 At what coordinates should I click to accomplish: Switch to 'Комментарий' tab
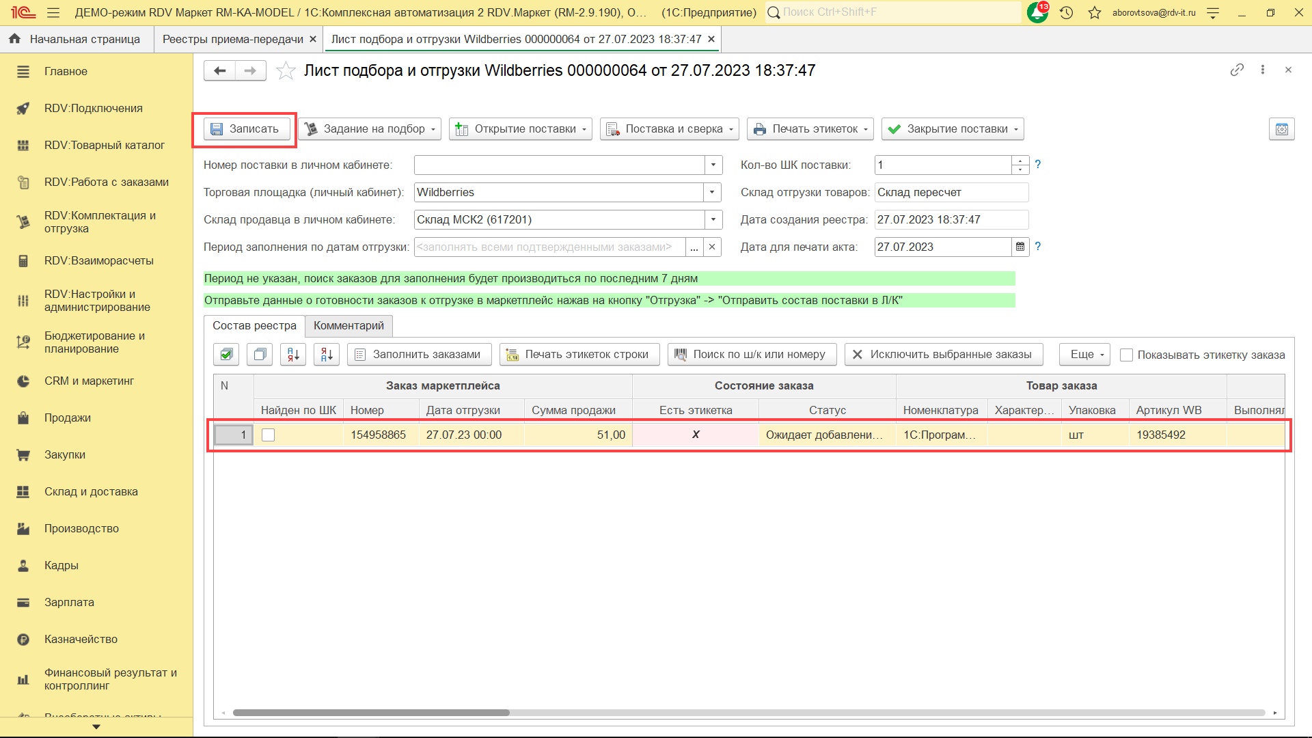[x=348, y=325]
